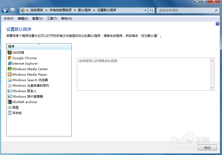Click the 所有控制面板项 breadcrumb
Image resolution: width=222 pixels, height=155 pixels.
pos(61,10)
